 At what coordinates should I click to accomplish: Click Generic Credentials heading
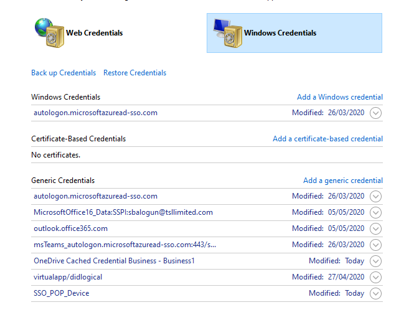pos(63,181)
